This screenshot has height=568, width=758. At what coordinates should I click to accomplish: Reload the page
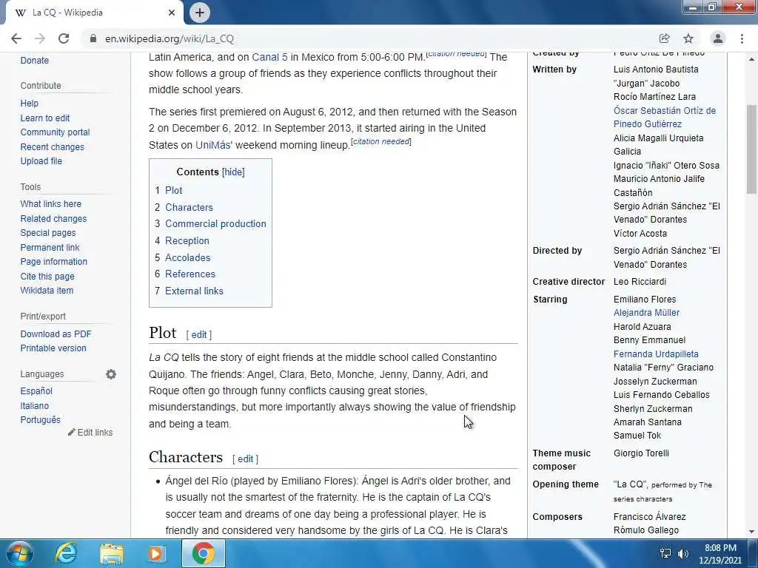pyautogui.click(x=64, y=38)
